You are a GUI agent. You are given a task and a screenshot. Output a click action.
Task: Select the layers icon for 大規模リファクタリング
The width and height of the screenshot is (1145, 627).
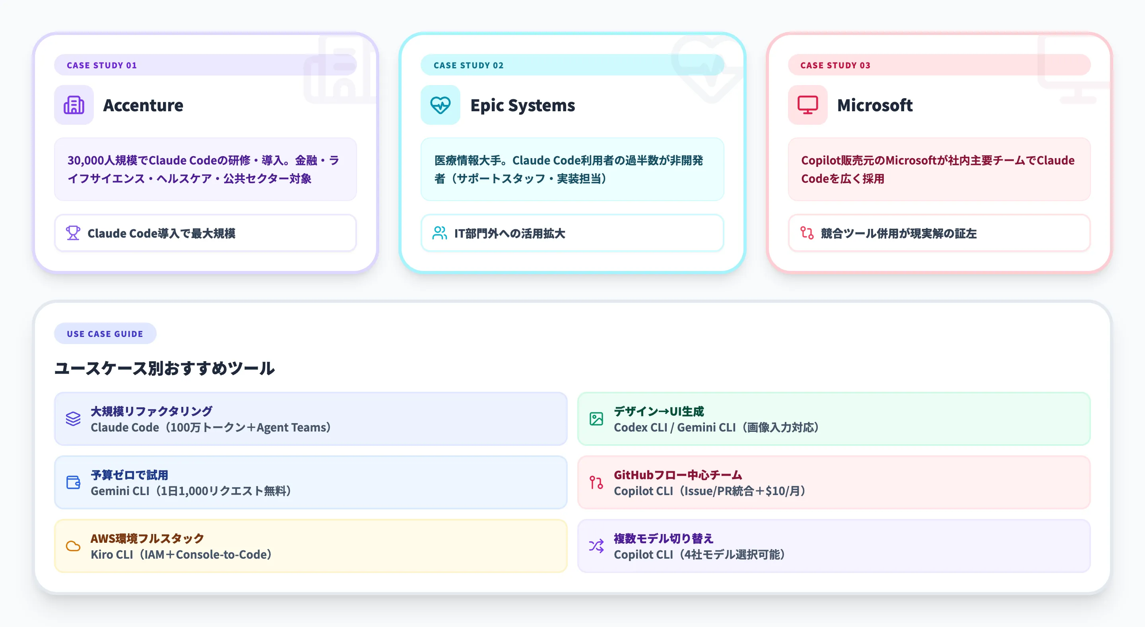pos(73,418)
